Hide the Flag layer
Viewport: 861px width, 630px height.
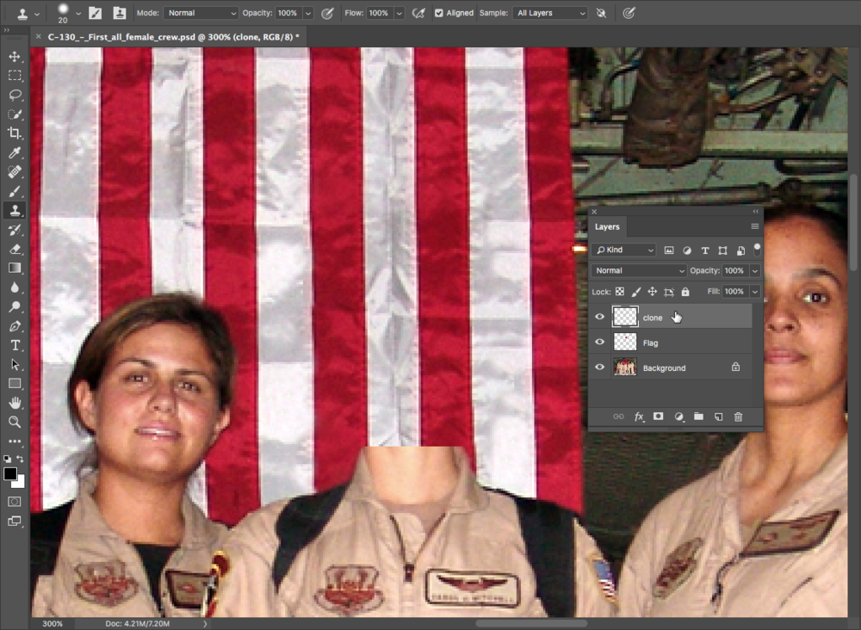click(600, 343)
